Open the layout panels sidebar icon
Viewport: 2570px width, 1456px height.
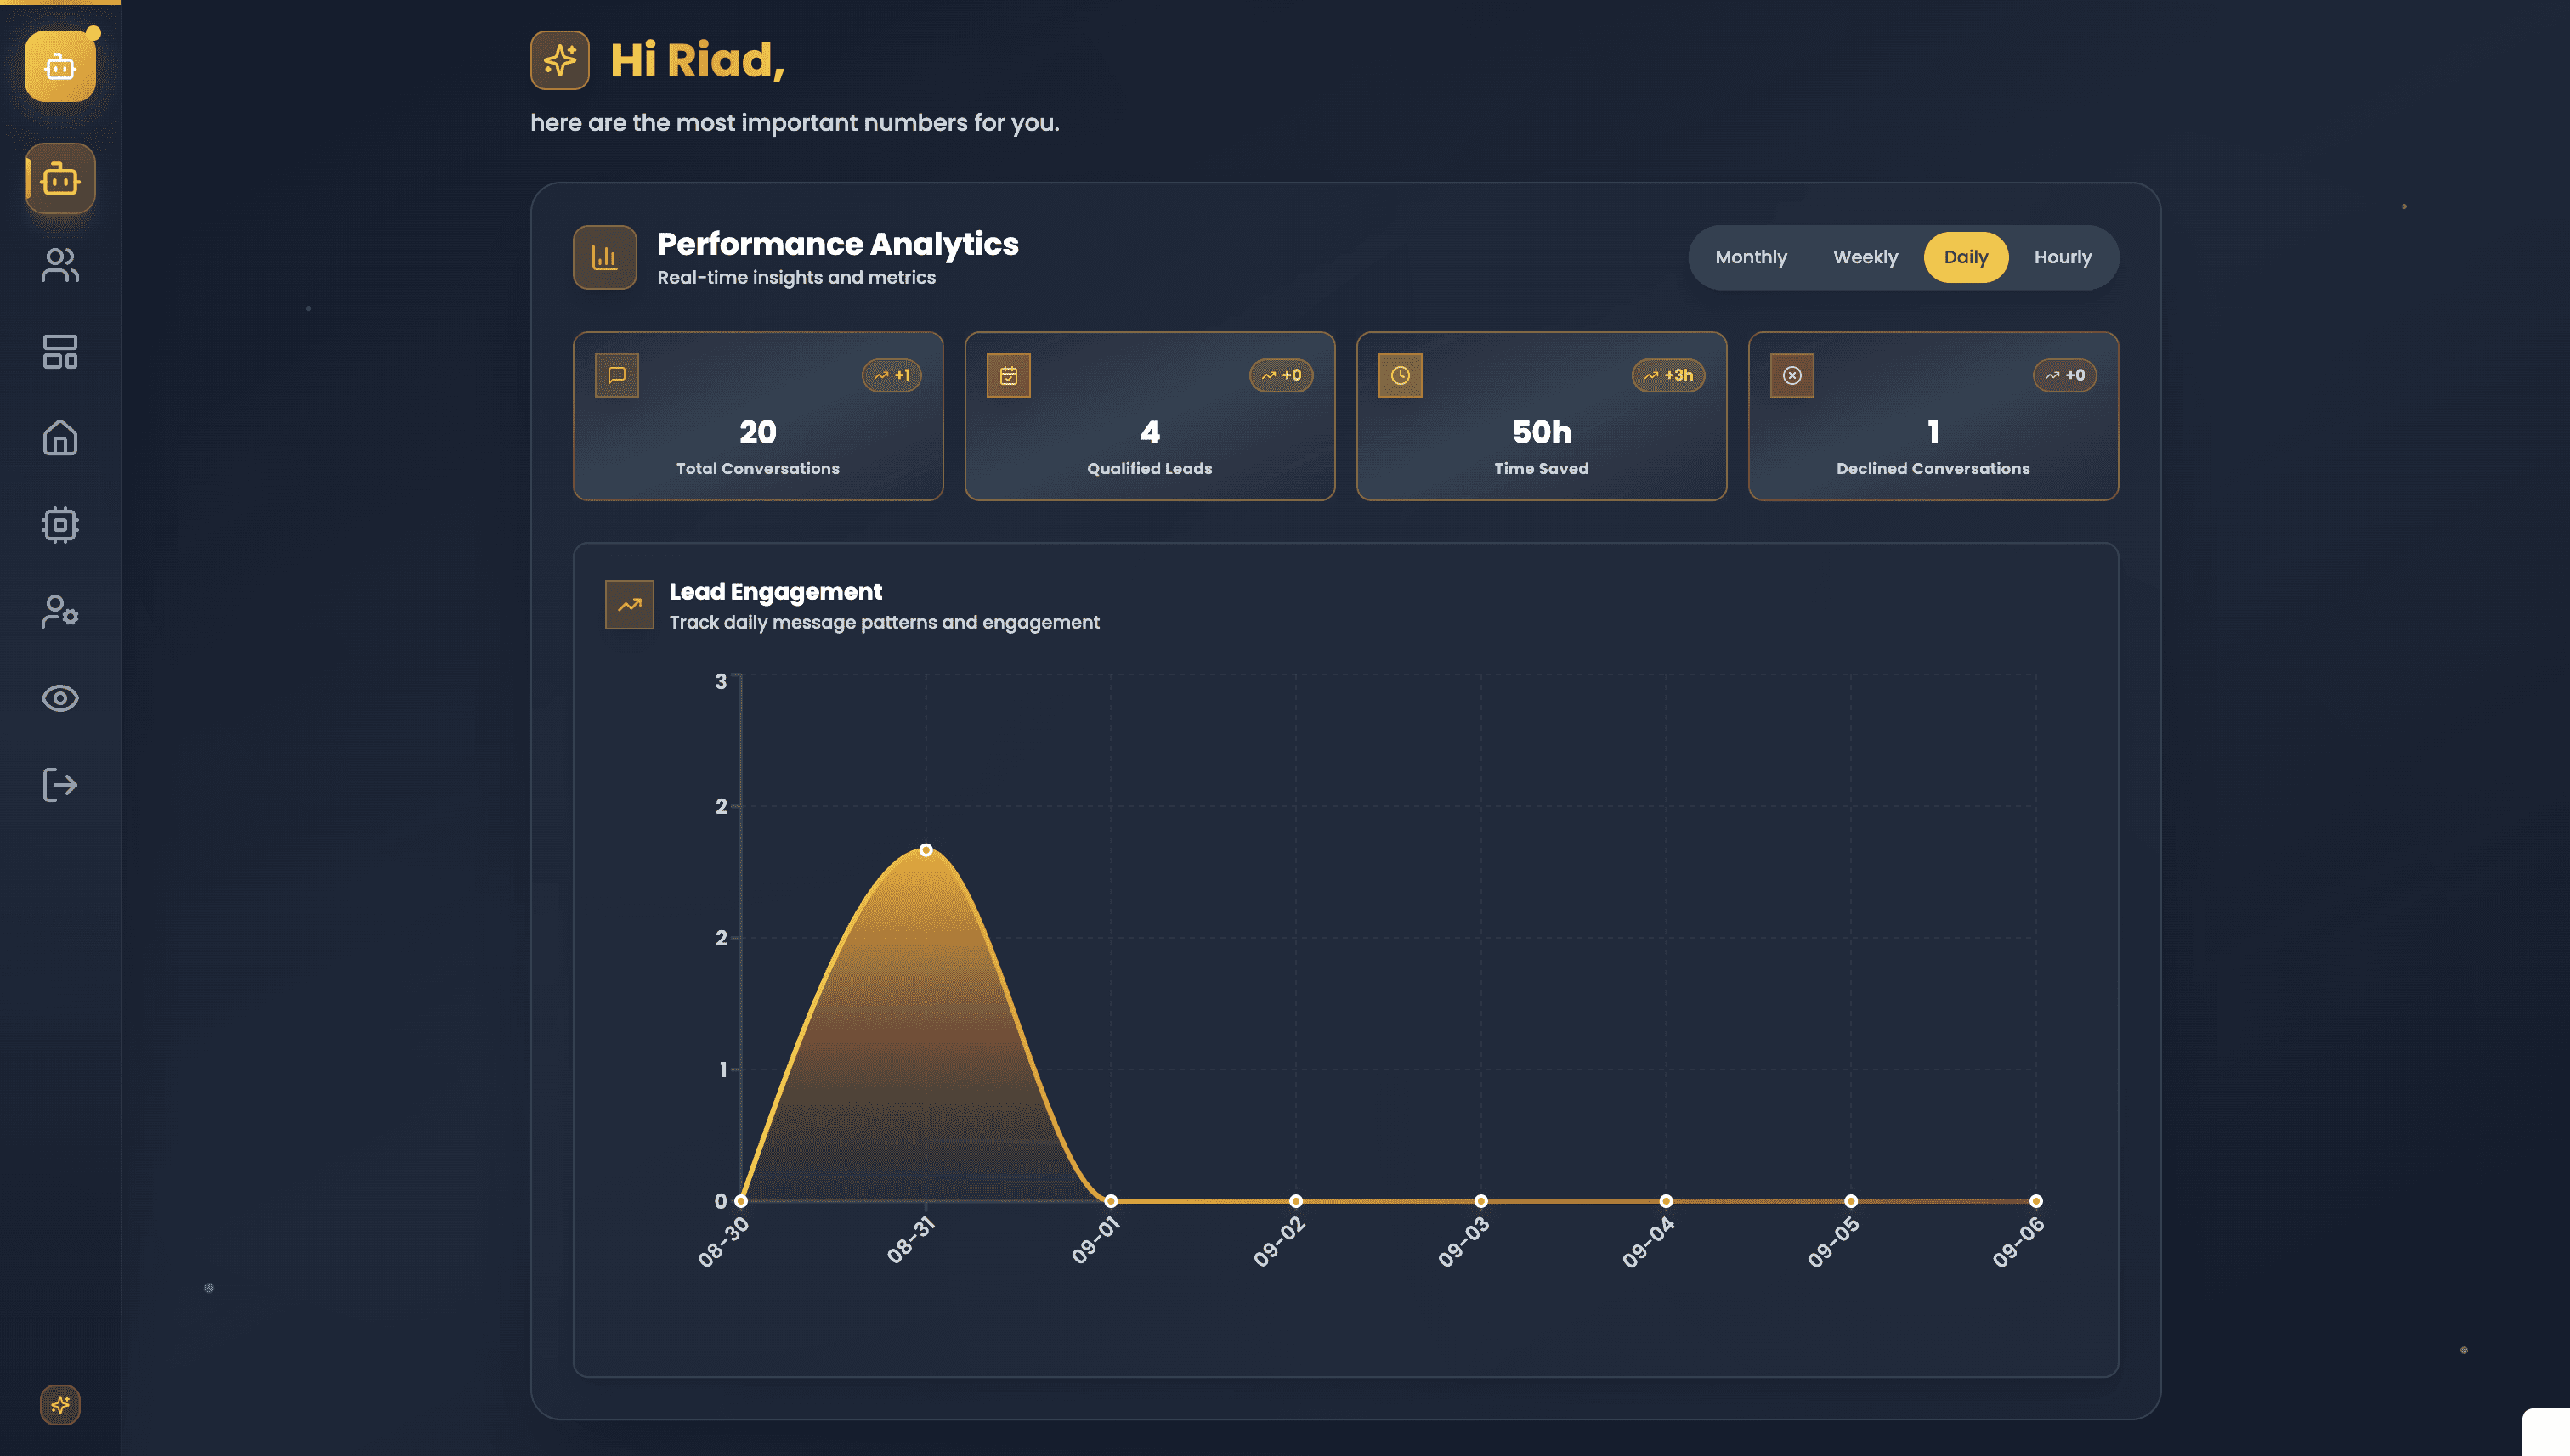(x=60, y=352)
